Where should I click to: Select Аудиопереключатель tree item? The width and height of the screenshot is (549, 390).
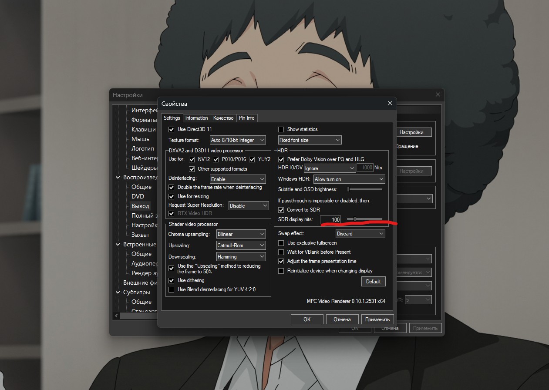[144, 263]
